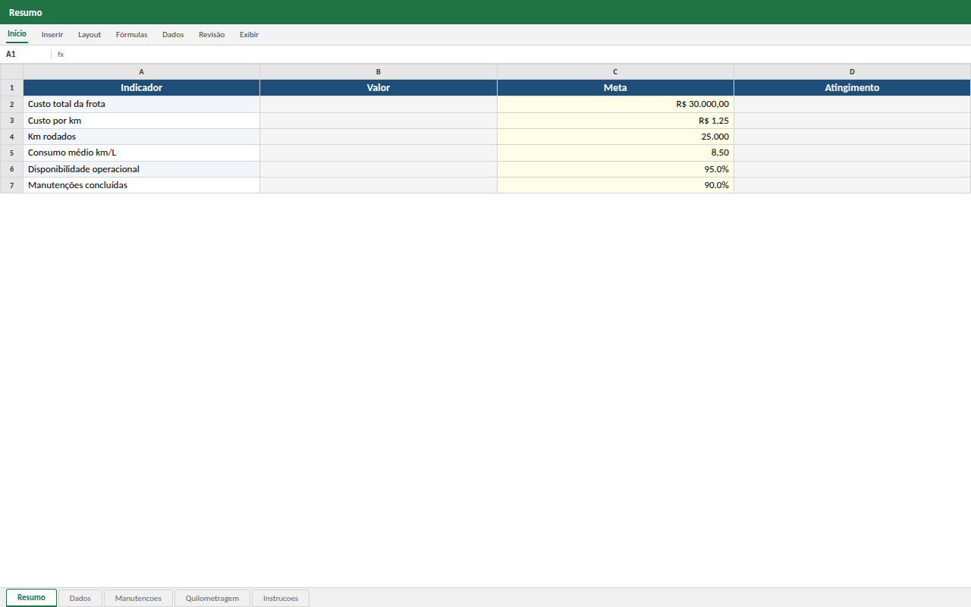Select row 7 header
The height and width of the screenshot is (607, 971).
(x=11, y=185)
